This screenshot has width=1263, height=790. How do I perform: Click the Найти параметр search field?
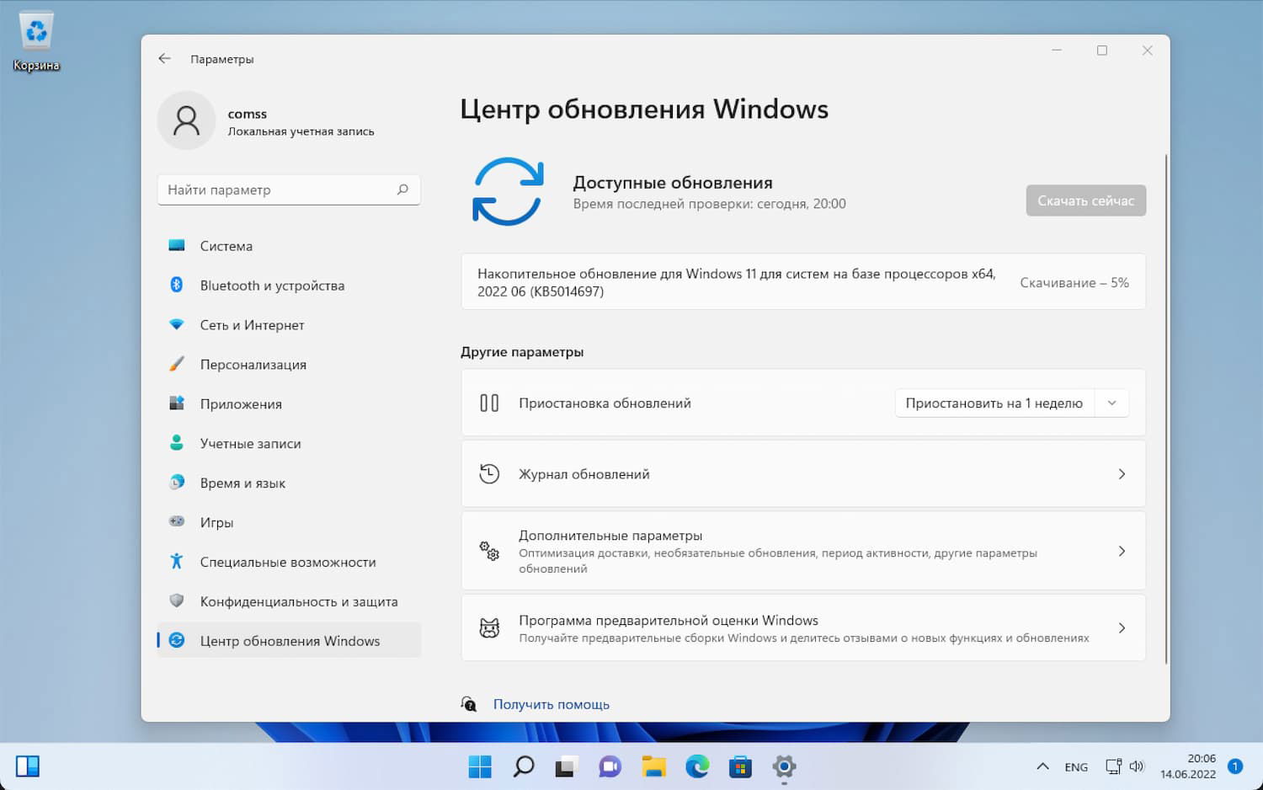tap(289, 189)
